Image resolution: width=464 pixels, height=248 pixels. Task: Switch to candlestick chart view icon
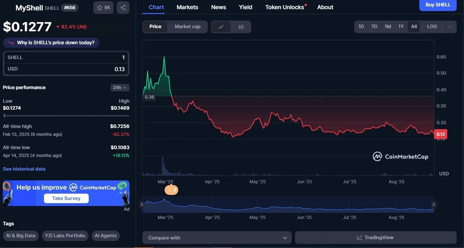tap(241, 27)
